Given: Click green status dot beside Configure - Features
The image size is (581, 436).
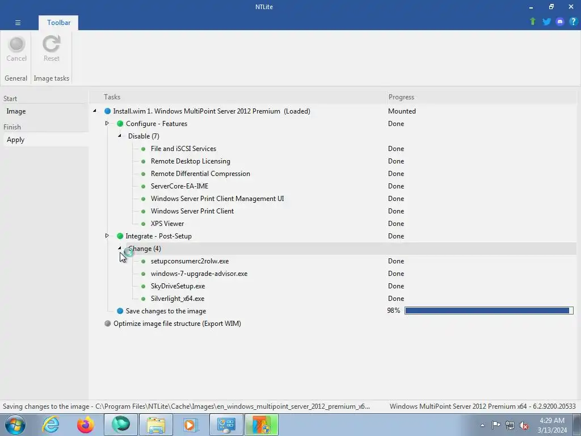Looking at the screenshot, I should point(120,123).
